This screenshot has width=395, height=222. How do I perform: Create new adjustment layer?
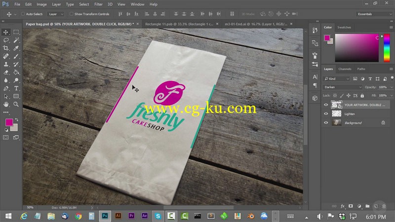tap(359, 206)
